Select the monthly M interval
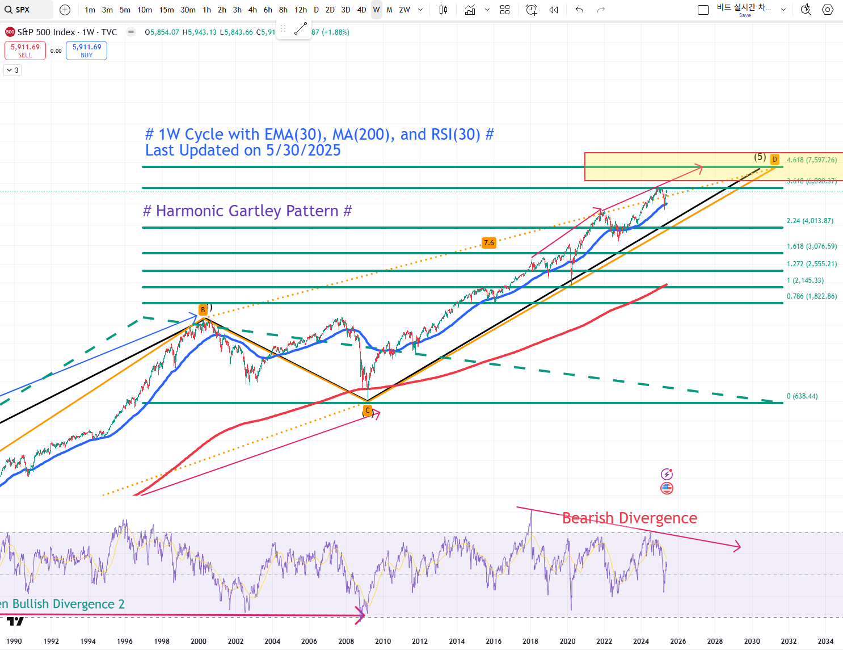 tap(389, 10)
